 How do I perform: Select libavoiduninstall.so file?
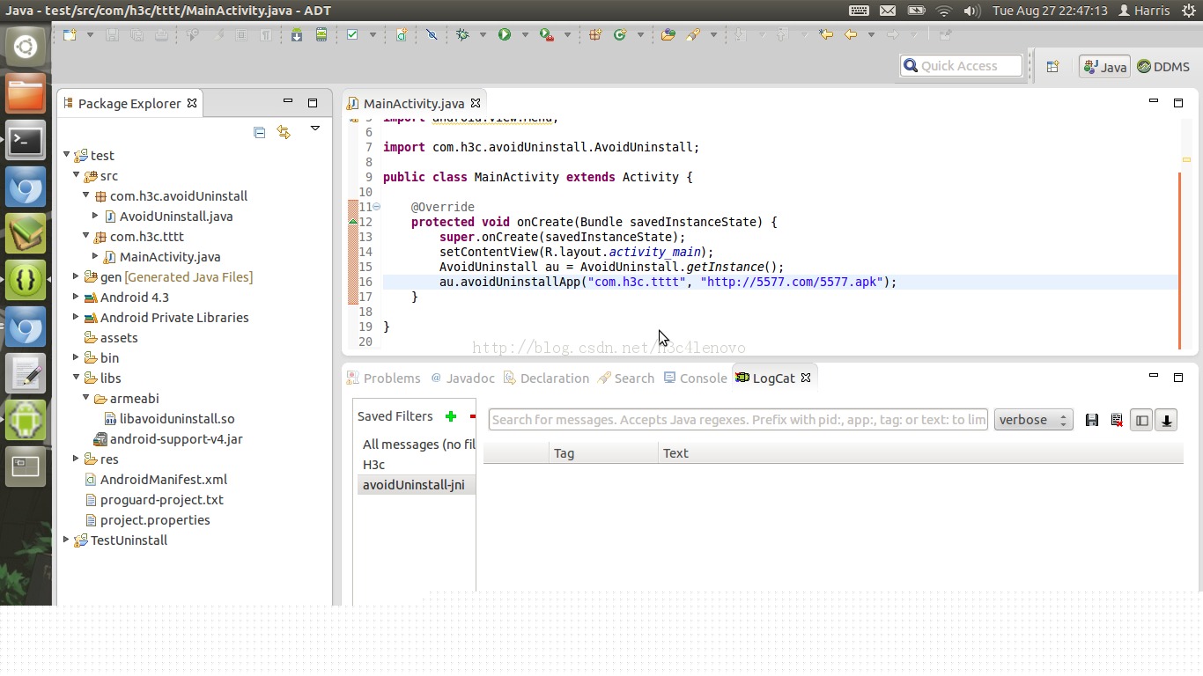177,418
